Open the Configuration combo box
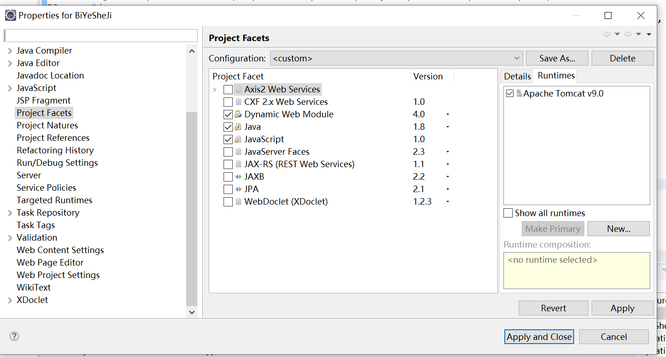This screenshot has height=357, width=666. tap(396, 58)
